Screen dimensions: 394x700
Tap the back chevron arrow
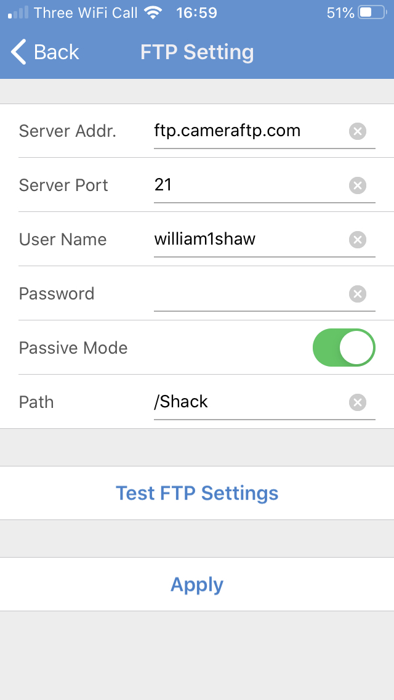pos(18,52)
